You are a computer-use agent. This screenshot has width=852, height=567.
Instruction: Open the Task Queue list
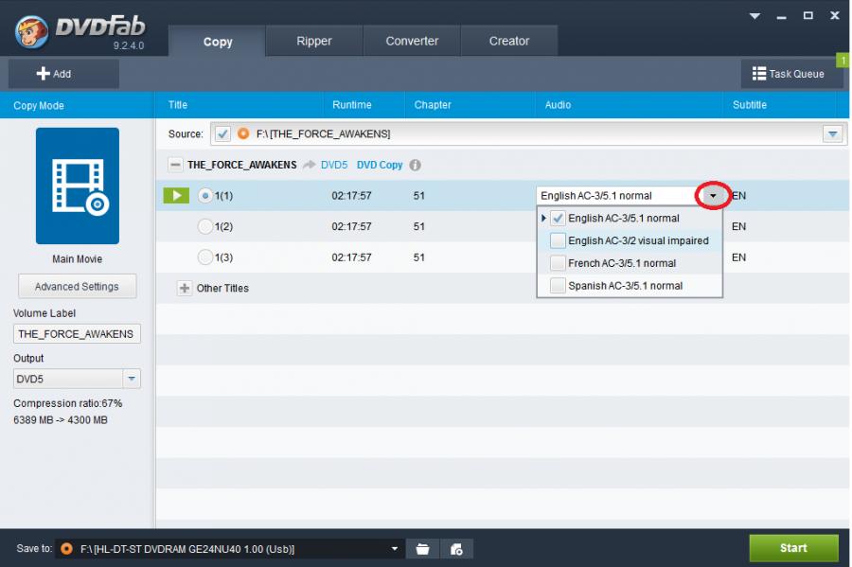point(788,74)
